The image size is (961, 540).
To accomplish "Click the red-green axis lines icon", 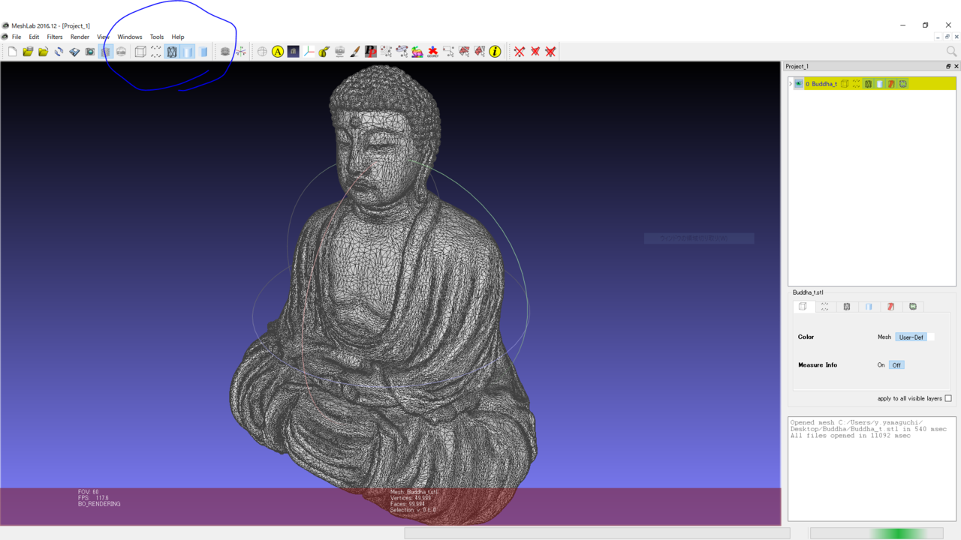I will [309, 52].
